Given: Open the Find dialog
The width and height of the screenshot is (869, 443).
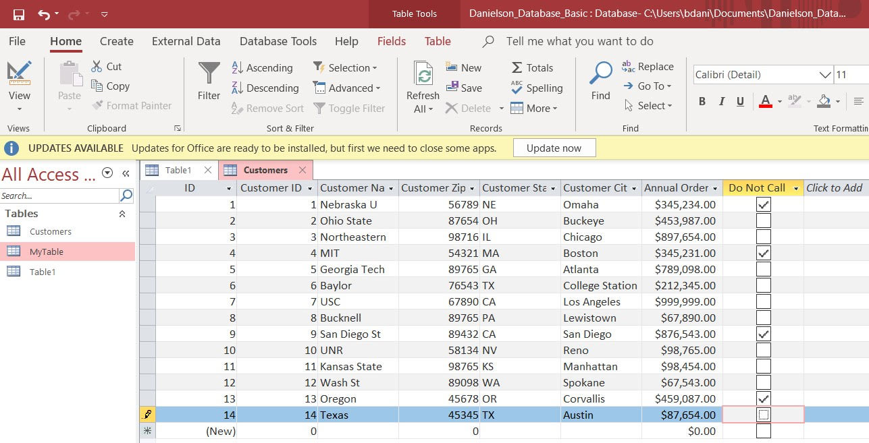Looking at the screenshot, I should [x=599, y=86].
